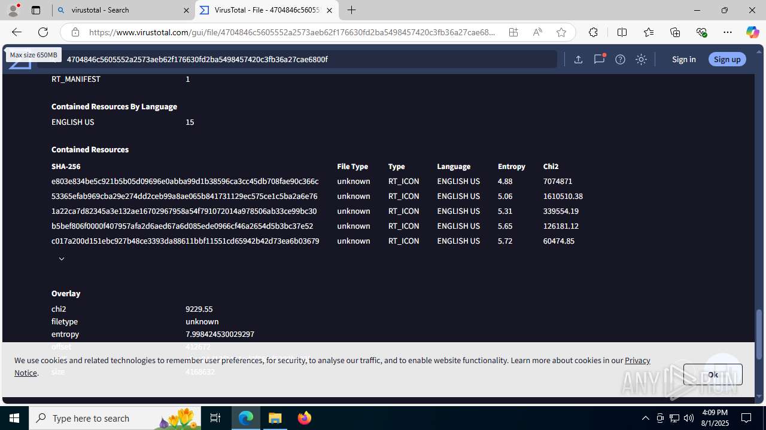Click the Sign up button

(x=727, y=59)
